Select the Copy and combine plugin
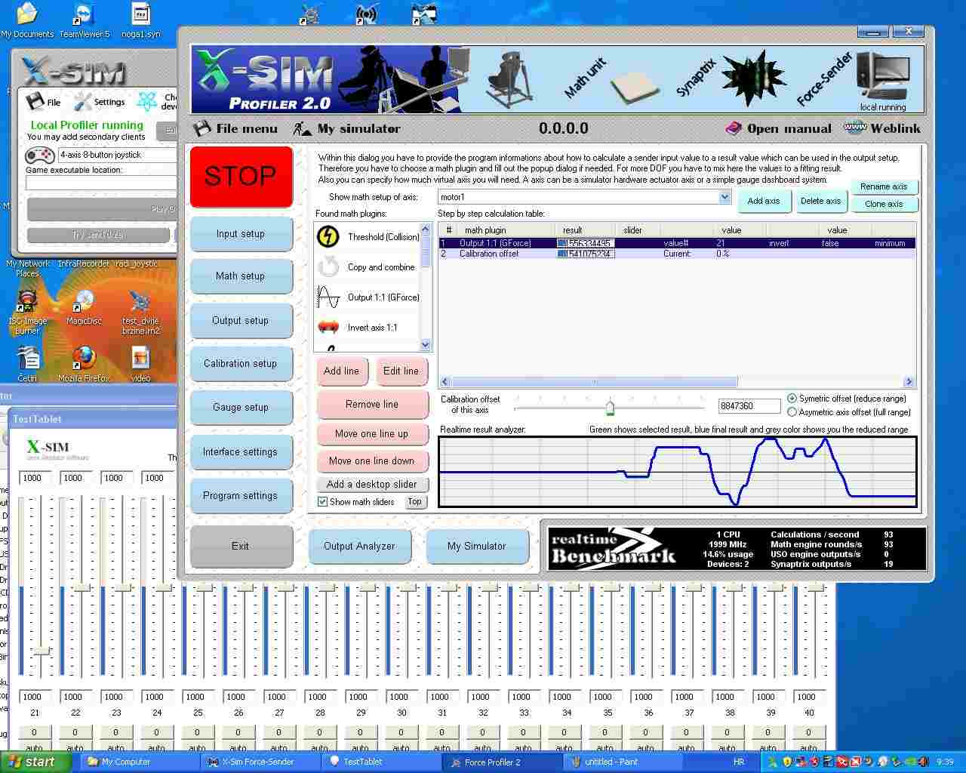Image resolution: width=966 pixels, height=773 pixels. 366,267
